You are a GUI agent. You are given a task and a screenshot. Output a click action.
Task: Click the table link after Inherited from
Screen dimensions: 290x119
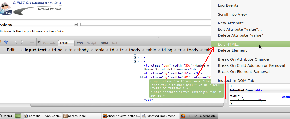pyautogui.click(x=258, y=90)
